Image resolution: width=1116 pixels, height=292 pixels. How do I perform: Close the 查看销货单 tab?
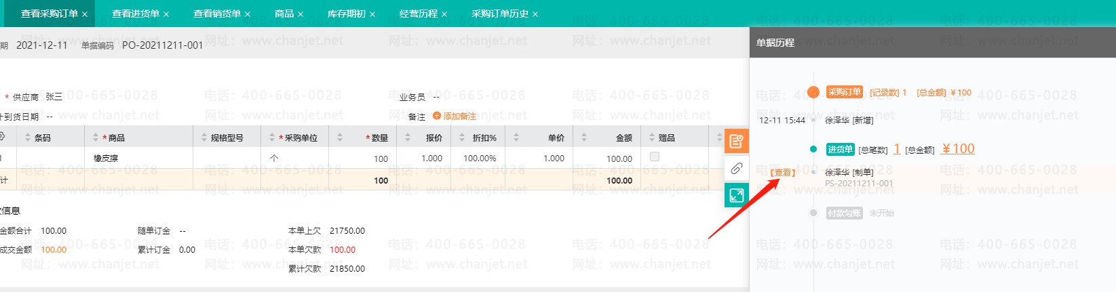pyautogui.click(x=248, y=14)
